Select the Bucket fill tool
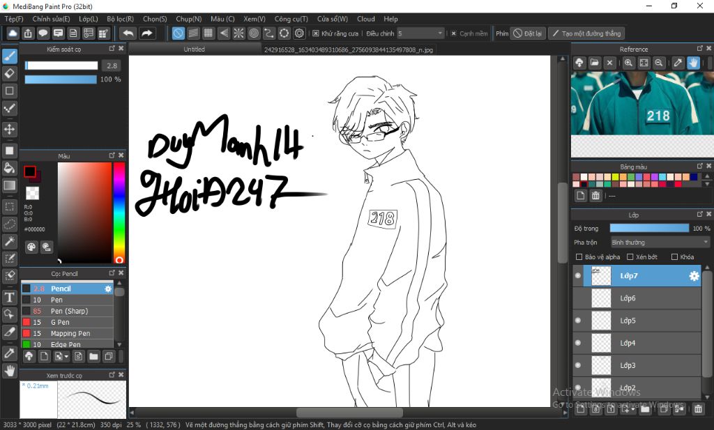 (x=10, y=168)
